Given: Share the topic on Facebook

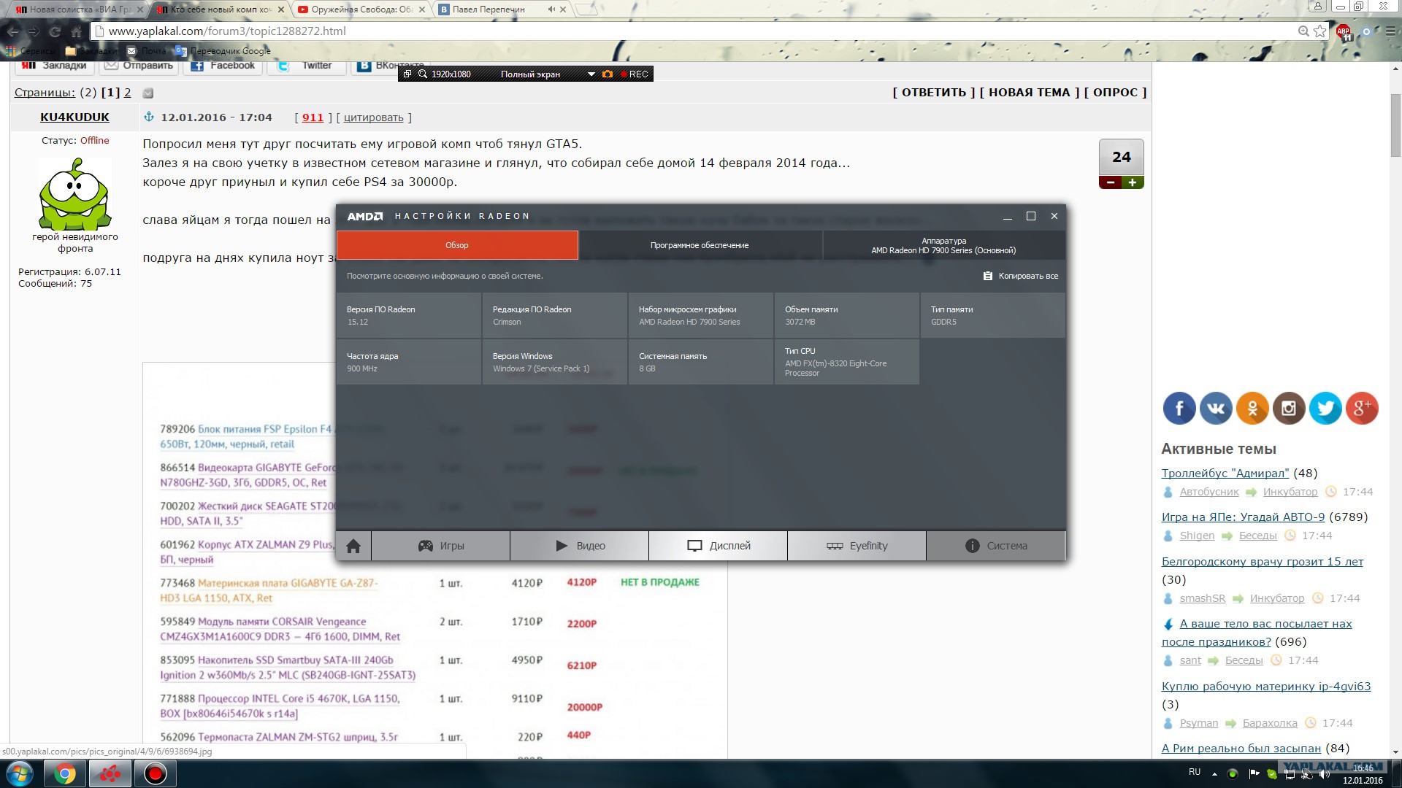Looking at the screenshot, I should (x=223, y=66).
